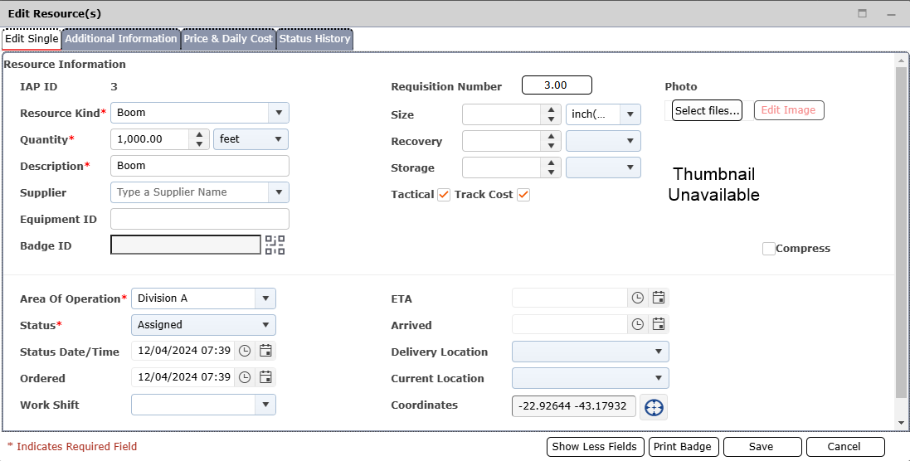
Task: Open the Status History tab
Action: 314,39
